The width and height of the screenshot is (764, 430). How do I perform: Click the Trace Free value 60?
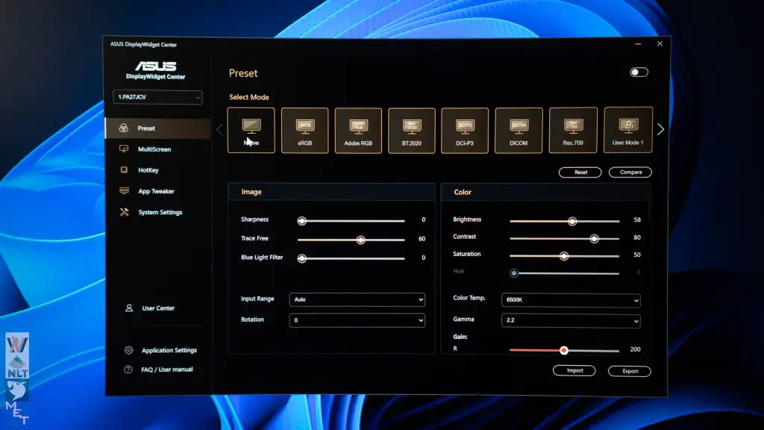coord(422,239)
